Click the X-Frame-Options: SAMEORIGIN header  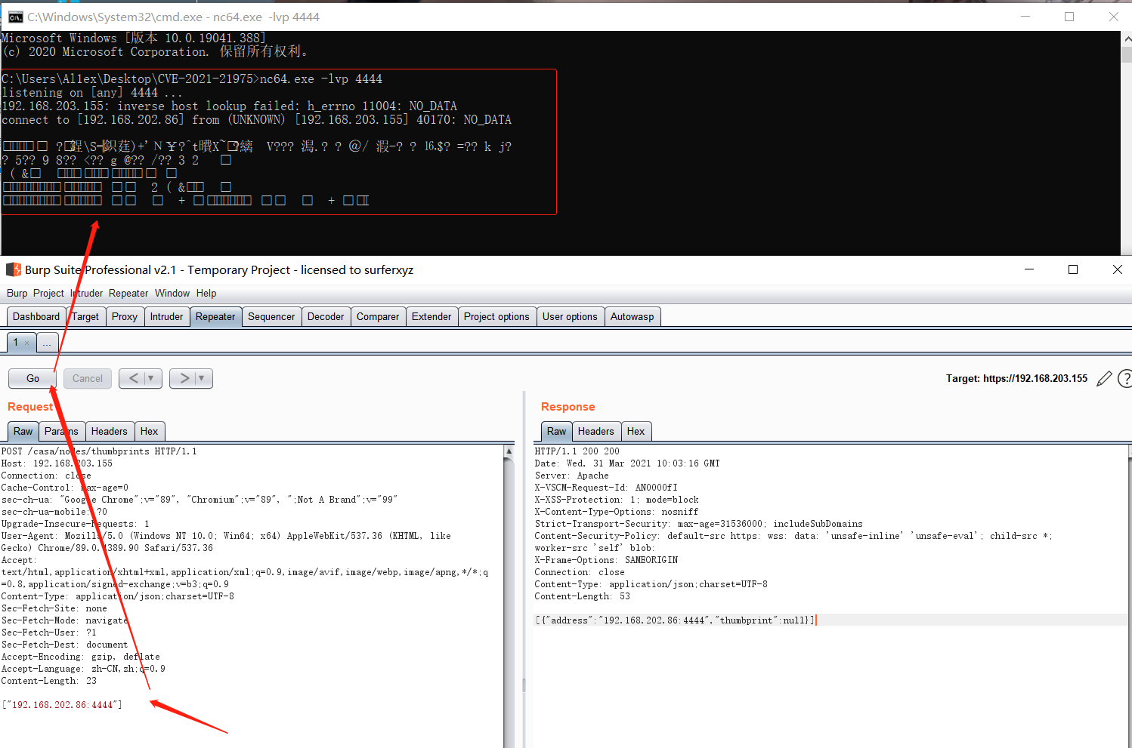pos(607,560)
